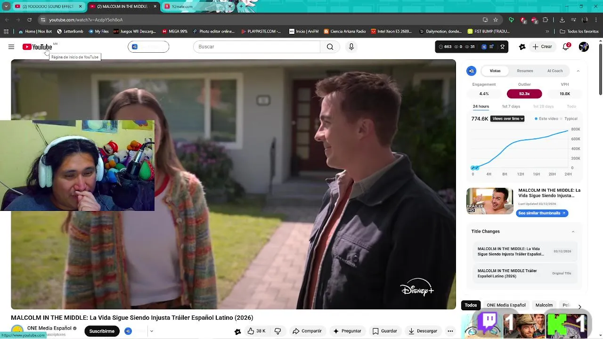603x339 pixels.
Task: Open the MEGA 99% bookmark
Action: coord(174,32)
